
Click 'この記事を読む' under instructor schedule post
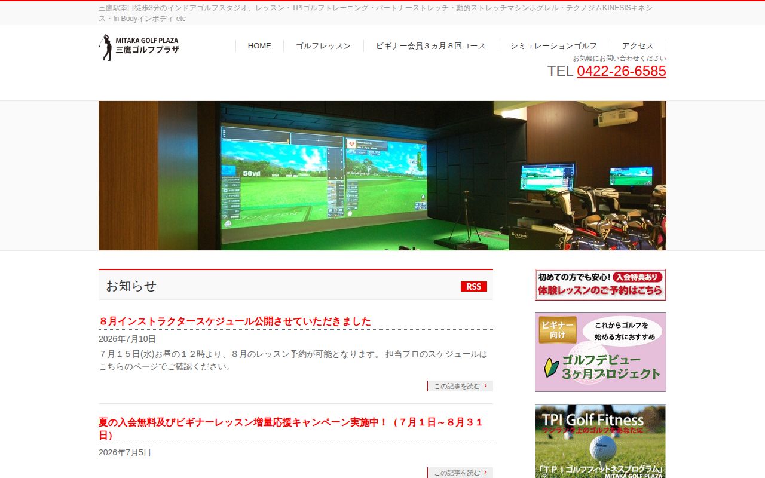coord(460,386)
